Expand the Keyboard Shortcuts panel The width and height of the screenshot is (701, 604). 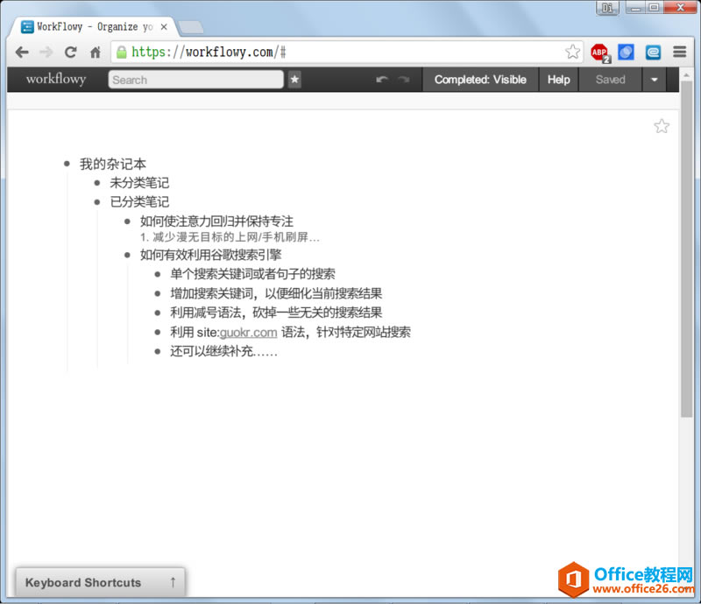point(100,583)
